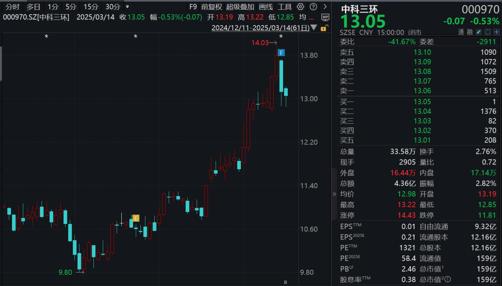The width and height of the screenshot is (502, 286).
Task: Open the date range dropdown triangle
Action: pos(314,28)
